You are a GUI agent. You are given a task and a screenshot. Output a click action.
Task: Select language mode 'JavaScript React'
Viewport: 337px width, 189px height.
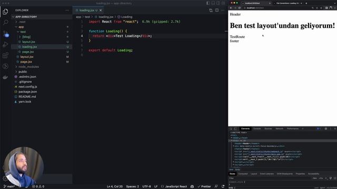coord(174,186)
